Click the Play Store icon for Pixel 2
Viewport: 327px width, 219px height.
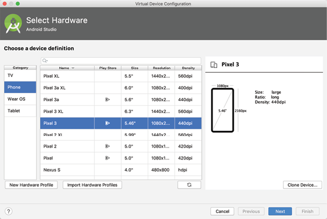point(107,146)
